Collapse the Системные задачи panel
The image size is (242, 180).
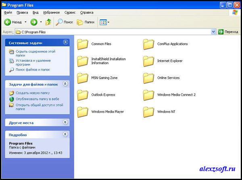click(65, 42)
